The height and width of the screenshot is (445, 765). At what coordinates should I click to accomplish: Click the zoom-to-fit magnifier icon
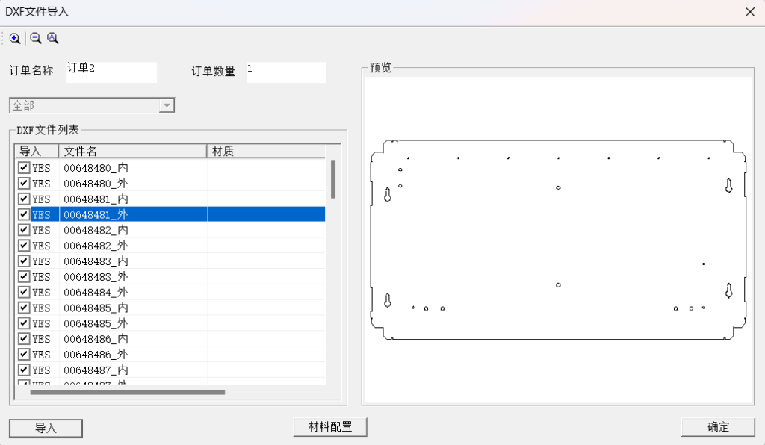52,38
